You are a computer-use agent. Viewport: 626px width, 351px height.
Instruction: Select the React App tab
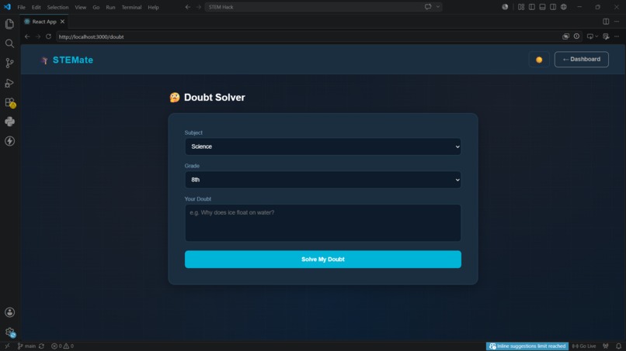click(x=44, y=22)
